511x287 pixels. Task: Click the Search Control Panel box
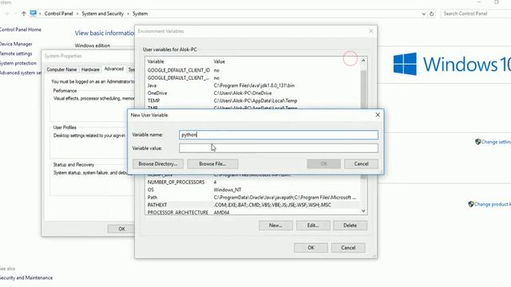click(x=476, y=14)
